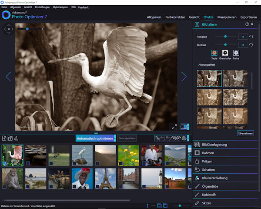
Task: Click the help icon in Bild altern
Action: click(x=247, y=24)
